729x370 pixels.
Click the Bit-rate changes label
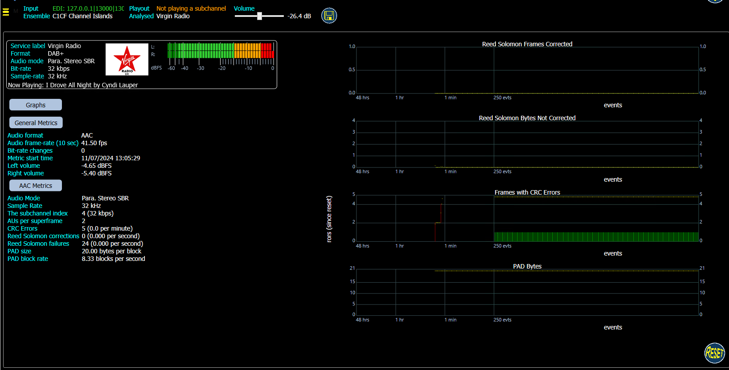30,150
